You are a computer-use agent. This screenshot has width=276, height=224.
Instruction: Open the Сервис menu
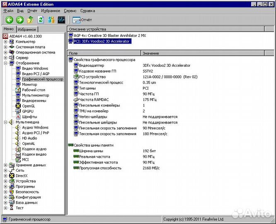tap(70, 11)
